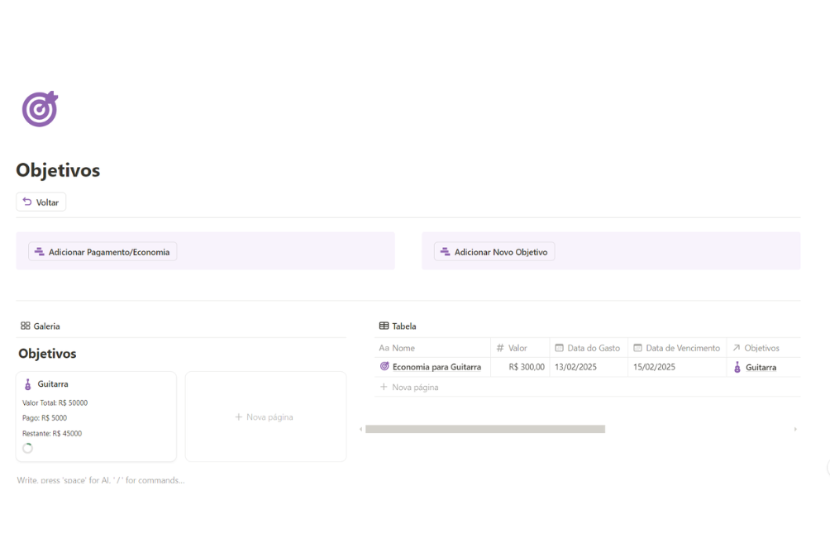Click the table's horizontal scrollbar
The image size is (830, 552).
(485, 429)
